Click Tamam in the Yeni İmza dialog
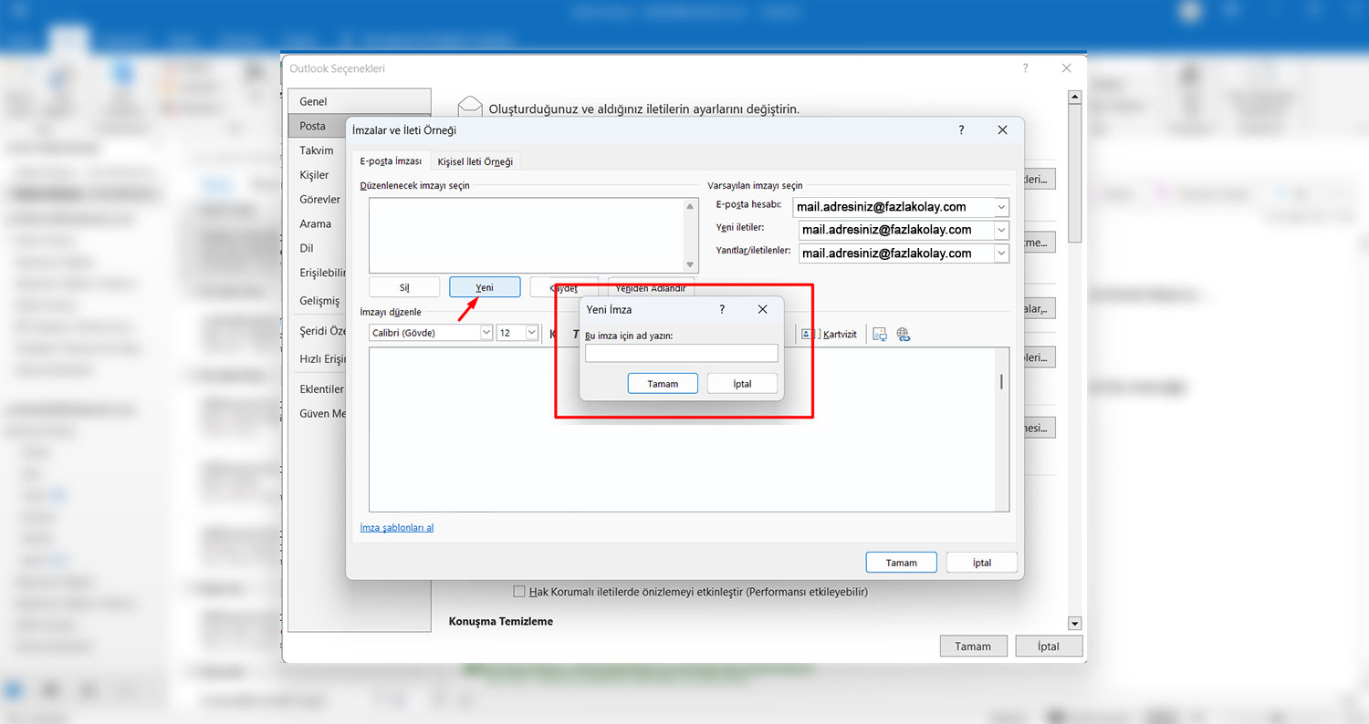The width and height of the screenshot is (1369, 724). [x=663, y=384]
